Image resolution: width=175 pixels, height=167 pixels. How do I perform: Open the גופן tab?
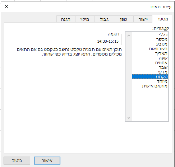coord(124,19)
